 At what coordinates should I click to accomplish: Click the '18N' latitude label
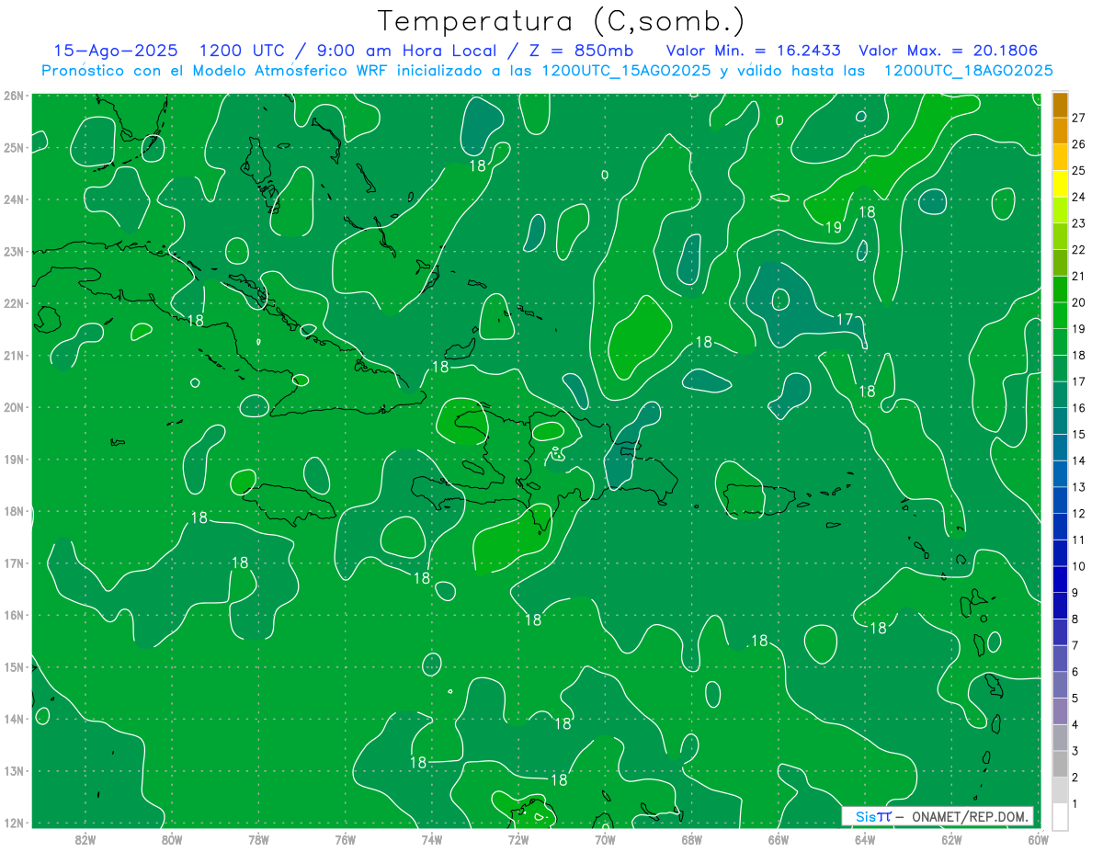pos(13,511)
